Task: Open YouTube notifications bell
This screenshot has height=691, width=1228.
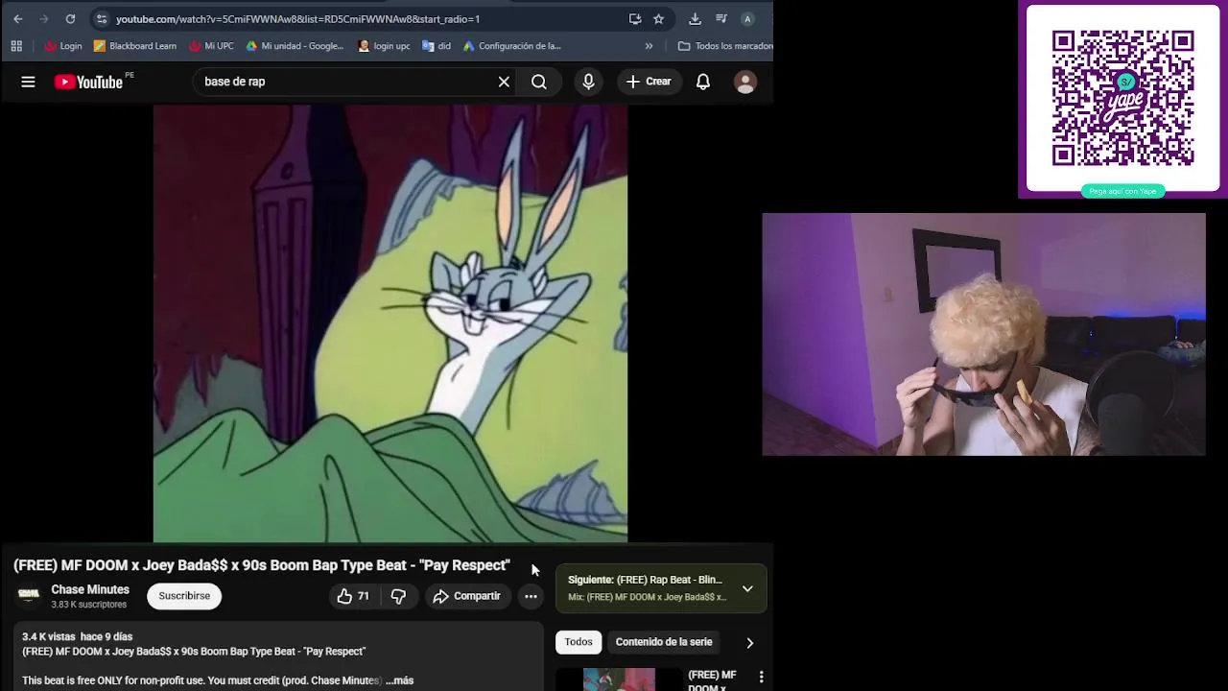Action: tap(703, 82)
